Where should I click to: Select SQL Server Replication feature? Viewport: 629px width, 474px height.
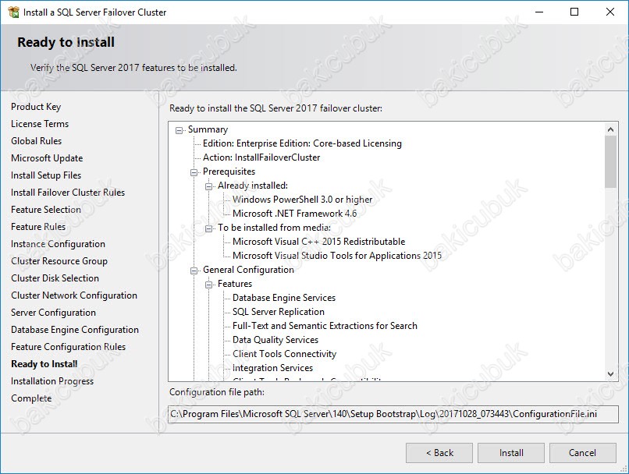(x=279, y=312)
